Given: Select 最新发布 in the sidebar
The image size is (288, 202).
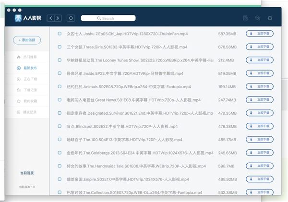Looking at the screenshot, I should coord(27,68).
